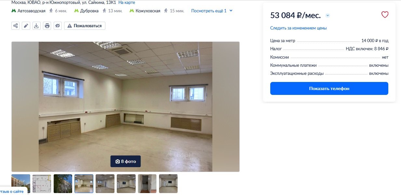The image size is (401, 195).
Task: Click the Пожаловаться button
Action: tap(85, 26)
